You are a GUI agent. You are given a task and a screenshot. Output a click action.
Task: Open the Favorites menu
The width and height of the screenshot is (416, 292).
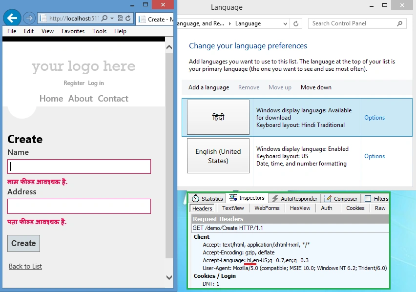point(73,31)
